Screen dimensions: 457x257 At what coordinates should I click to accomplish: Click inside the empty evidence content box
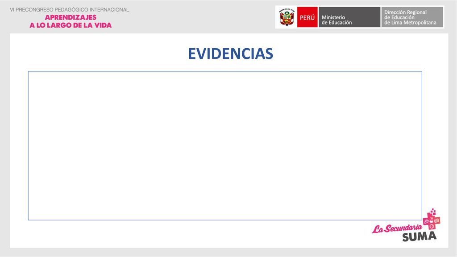point(225,146)
